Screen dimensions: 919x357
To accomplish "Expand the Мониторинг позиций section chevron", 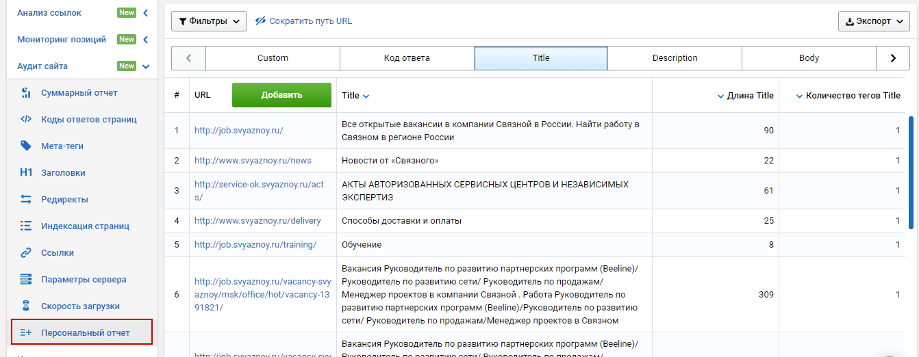I will (146, 40).
